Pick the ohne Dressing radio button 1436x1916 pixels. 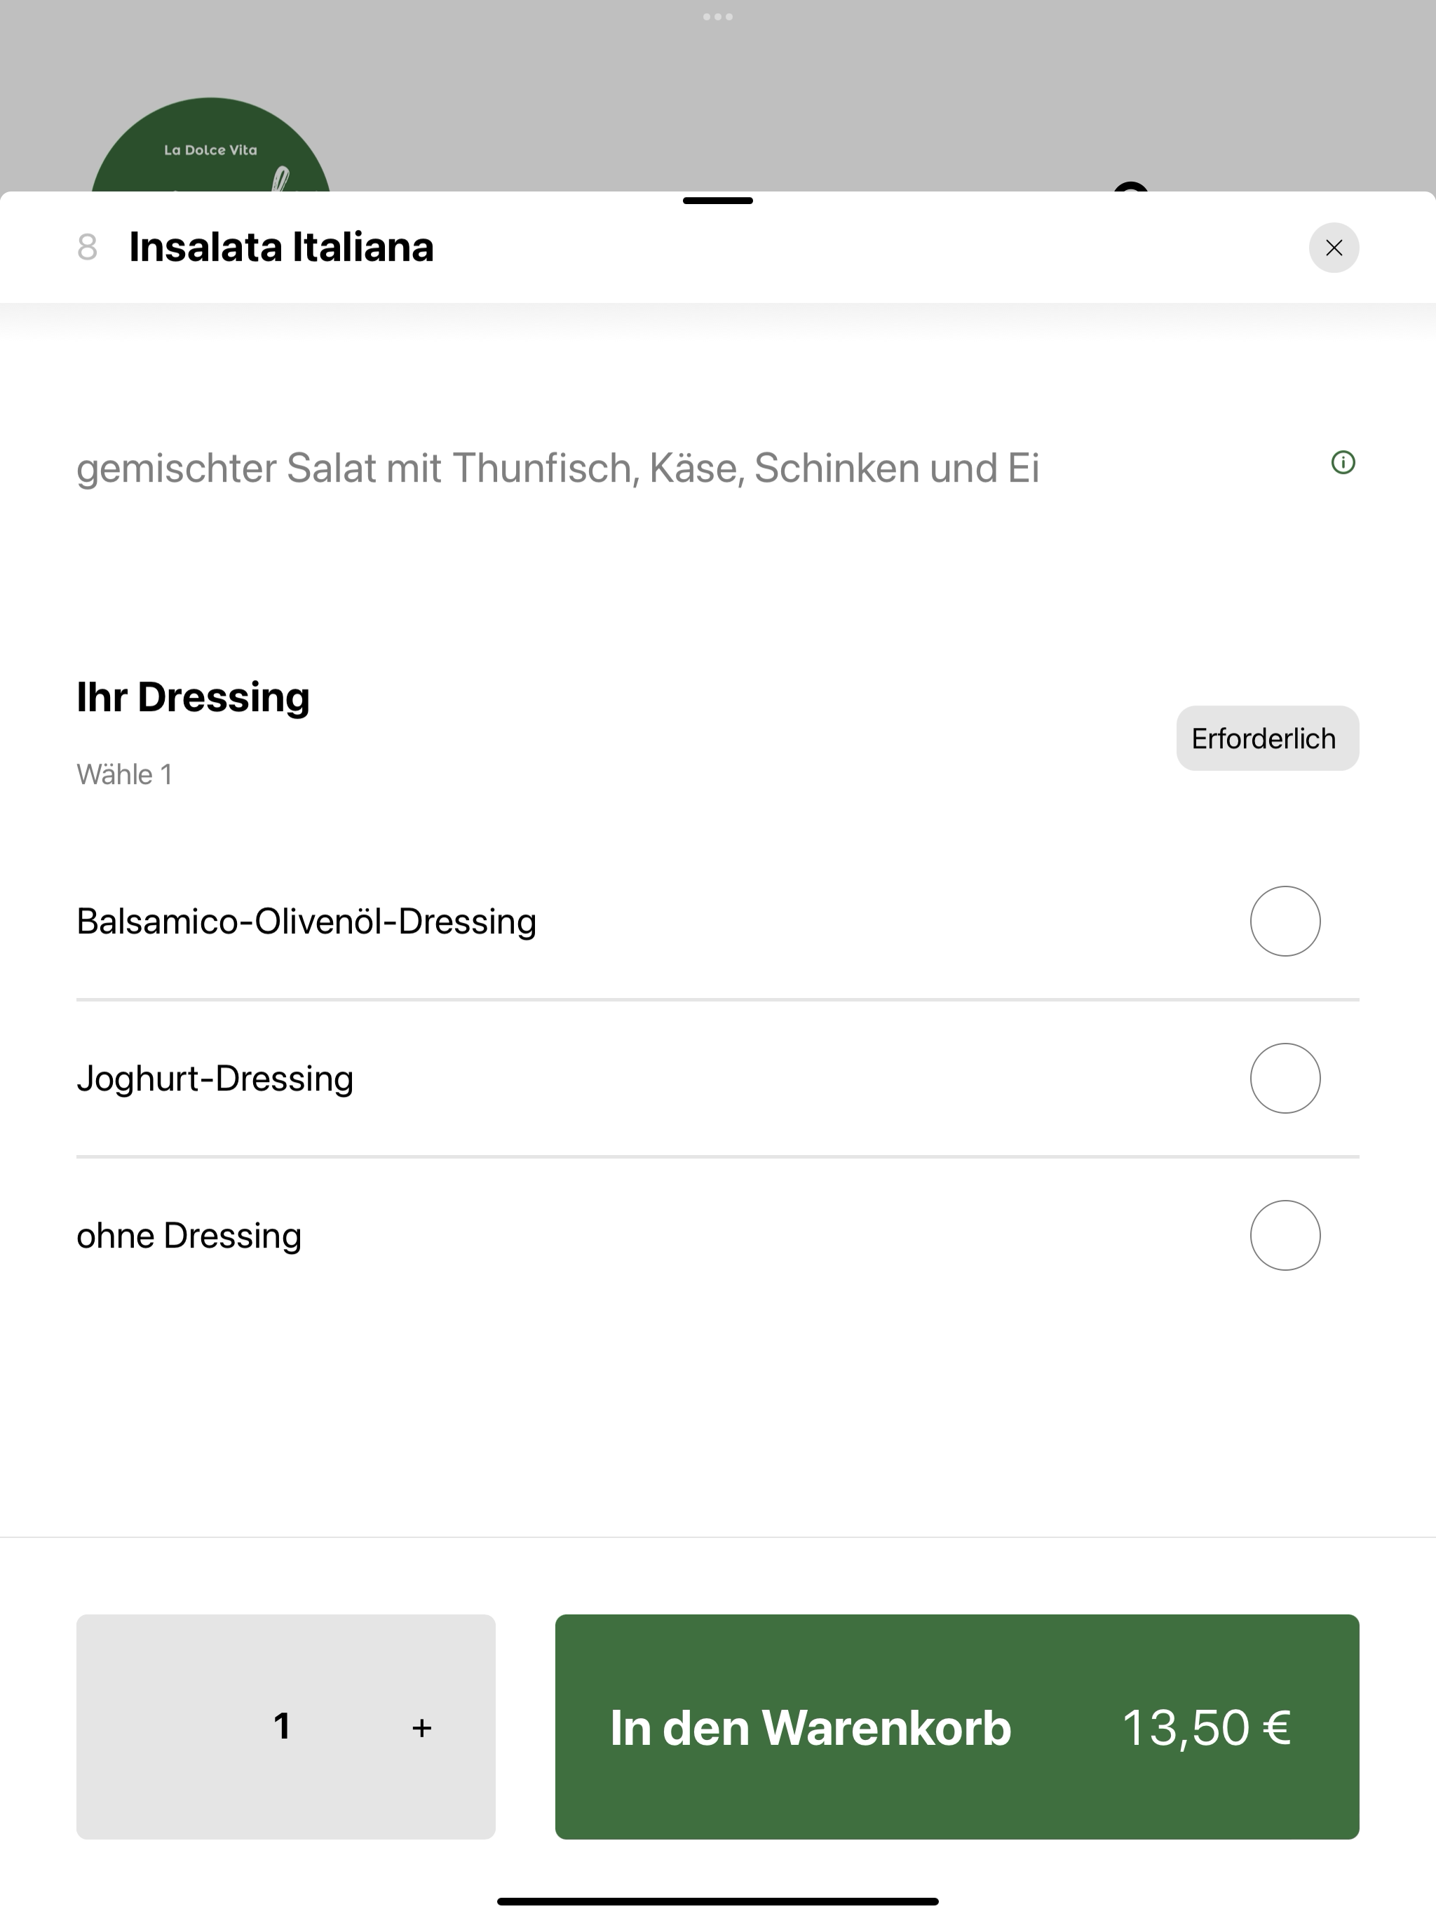[x=1285, y=1234]
